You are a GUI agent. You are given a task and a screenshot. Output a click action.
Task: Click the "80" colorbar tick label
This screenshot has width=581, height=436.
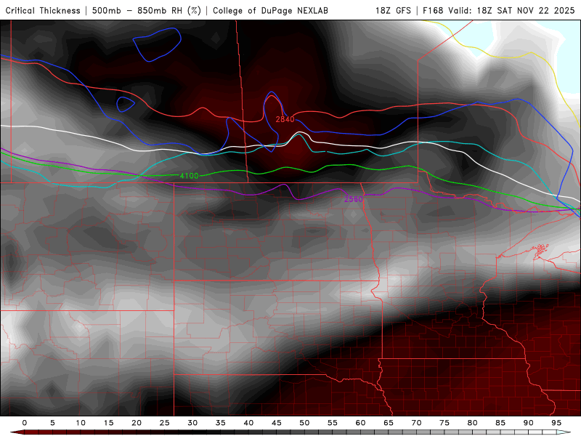472,423
